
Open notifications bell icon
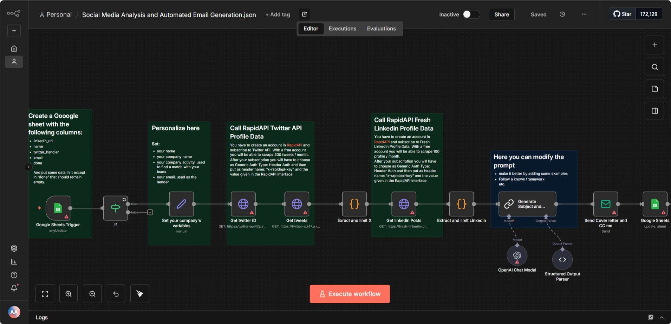pos(14,288)
